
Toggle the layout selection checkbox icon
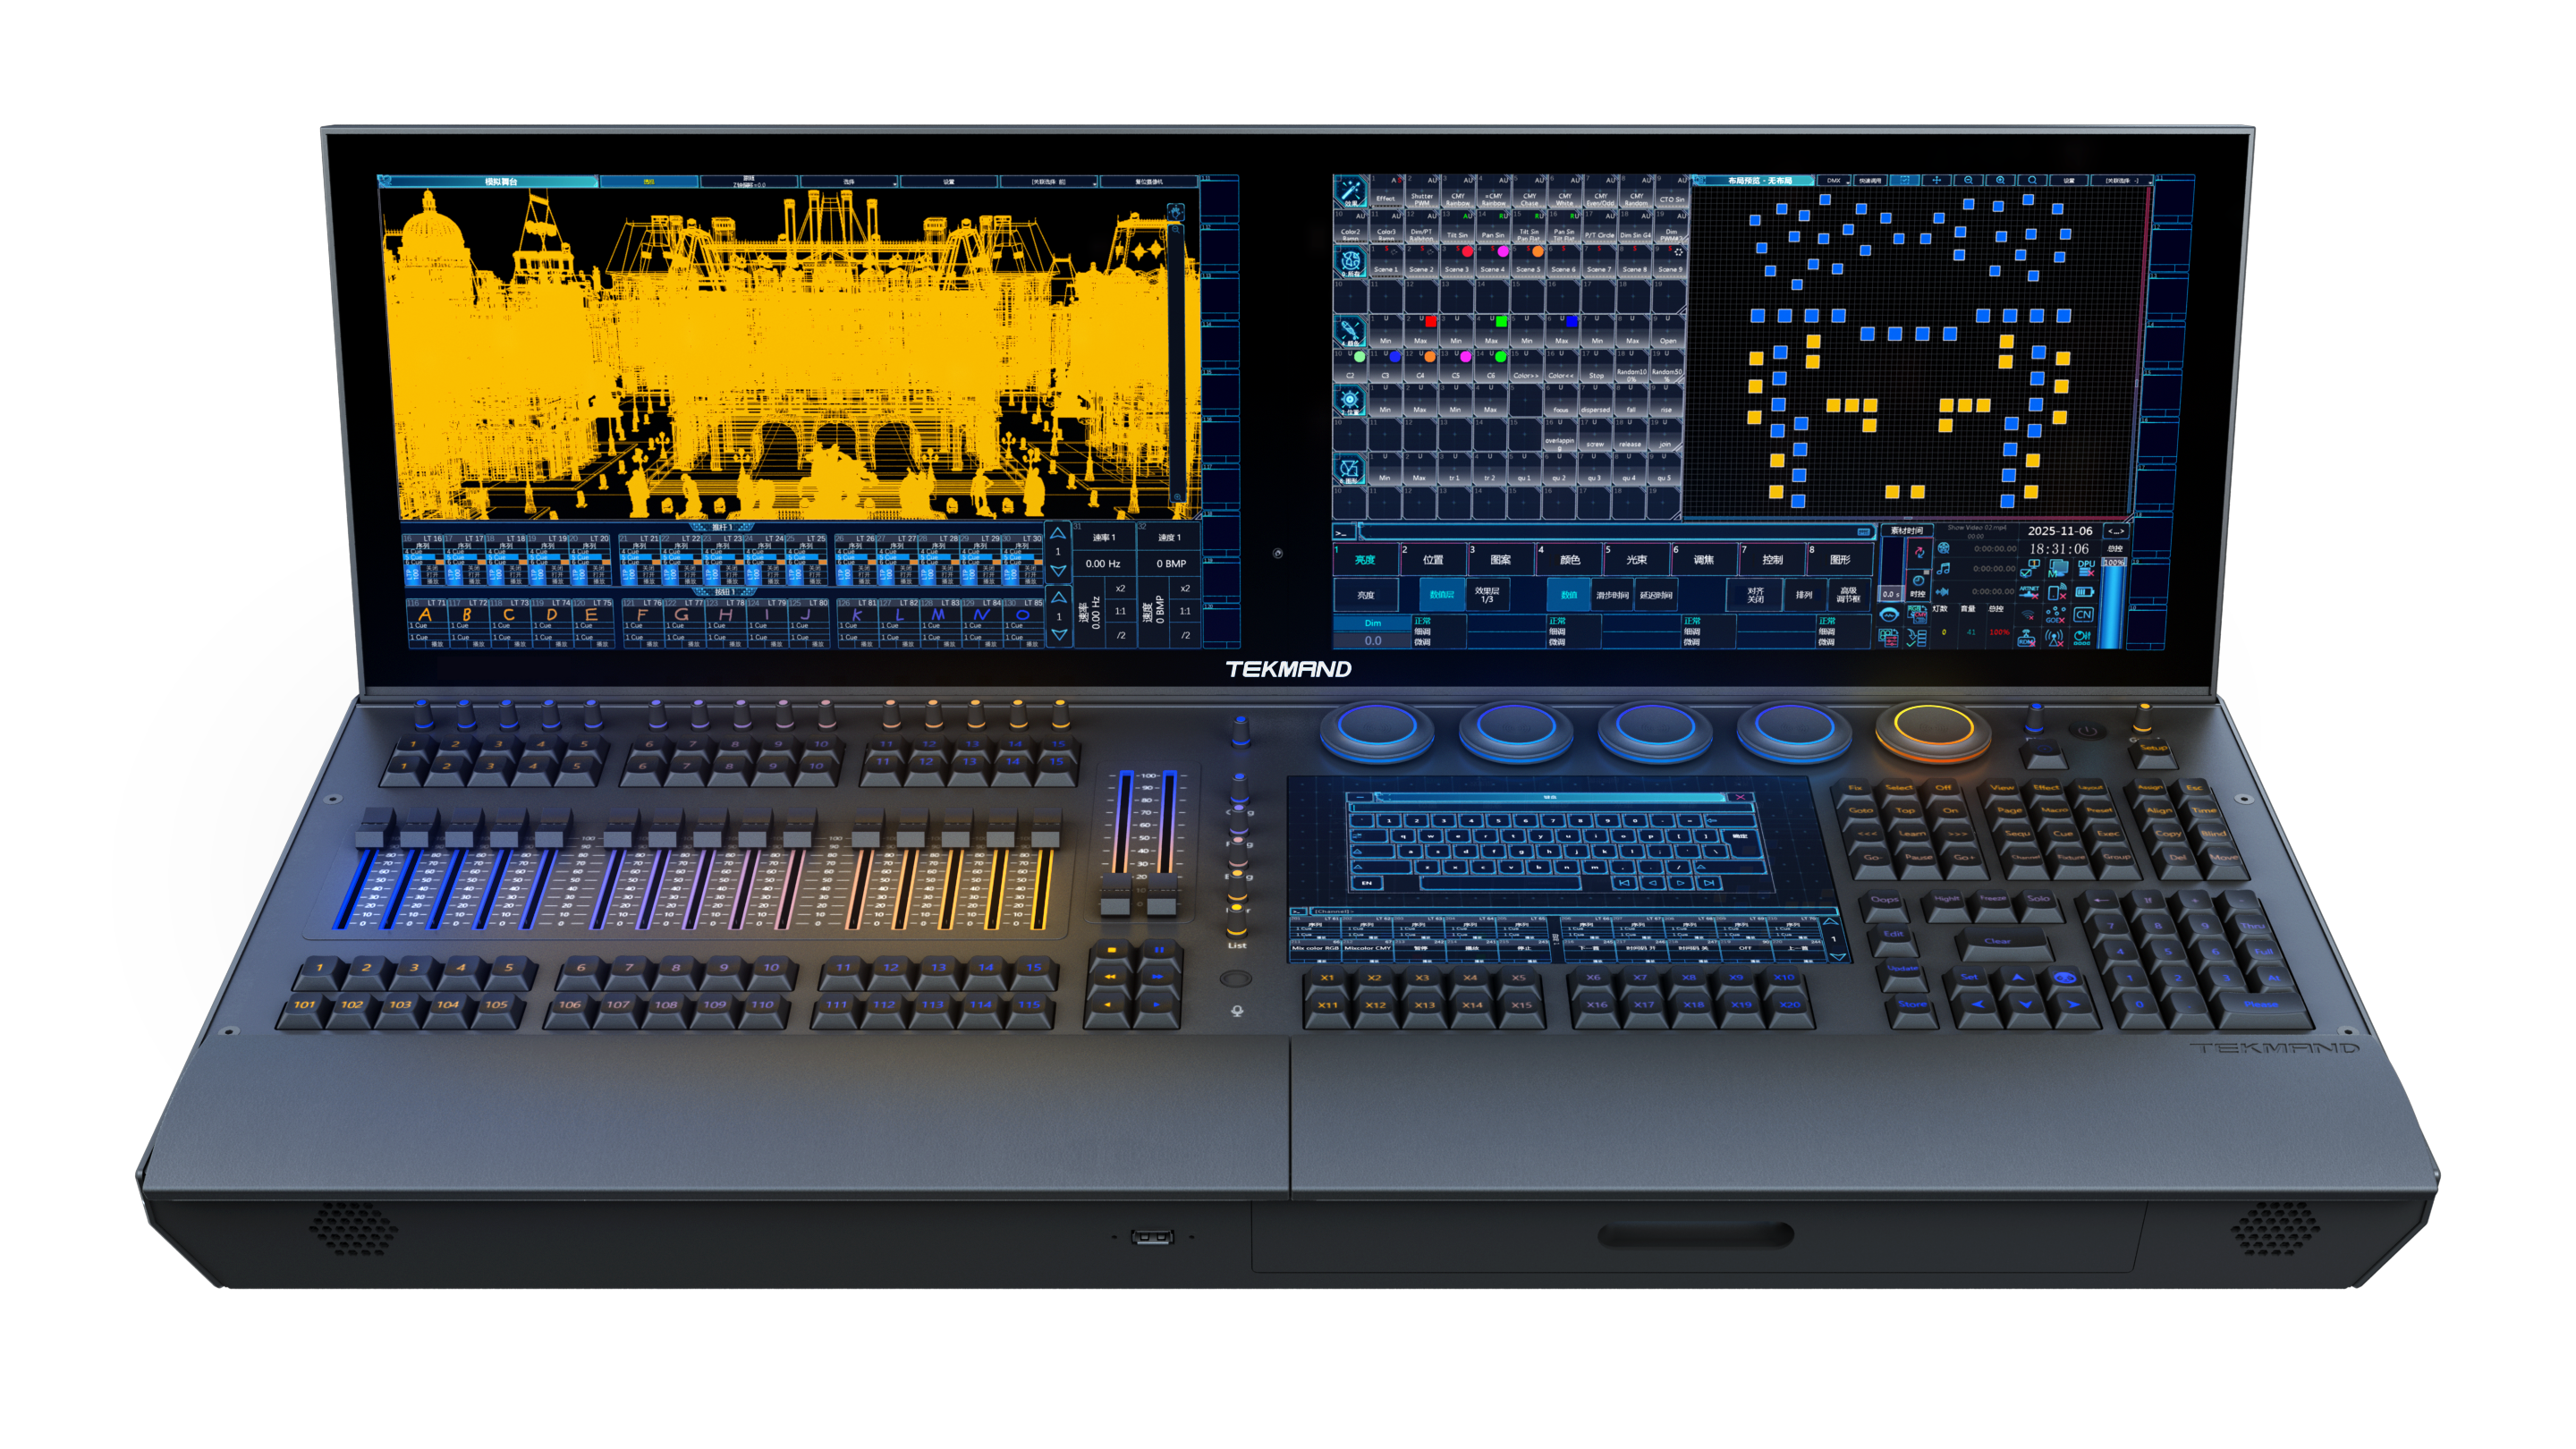coord(1905,181)
